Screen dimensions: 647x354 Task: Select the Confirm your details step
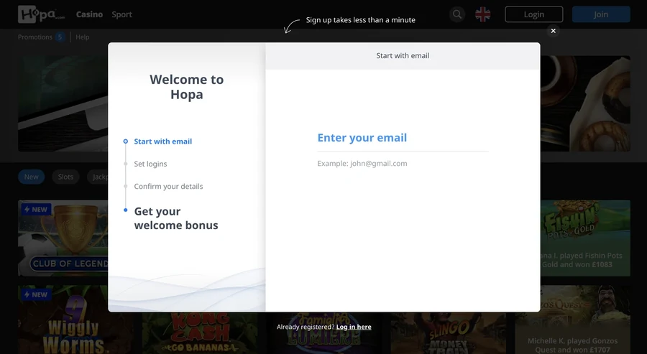[168, 186]
